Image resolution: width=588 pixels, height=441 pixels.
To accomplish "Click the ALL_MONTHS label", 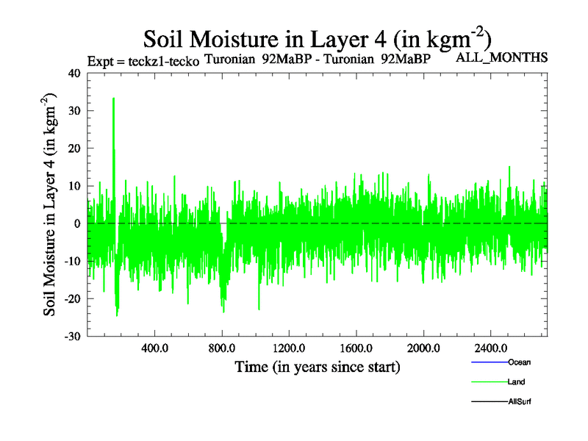I will pos(502,58).
